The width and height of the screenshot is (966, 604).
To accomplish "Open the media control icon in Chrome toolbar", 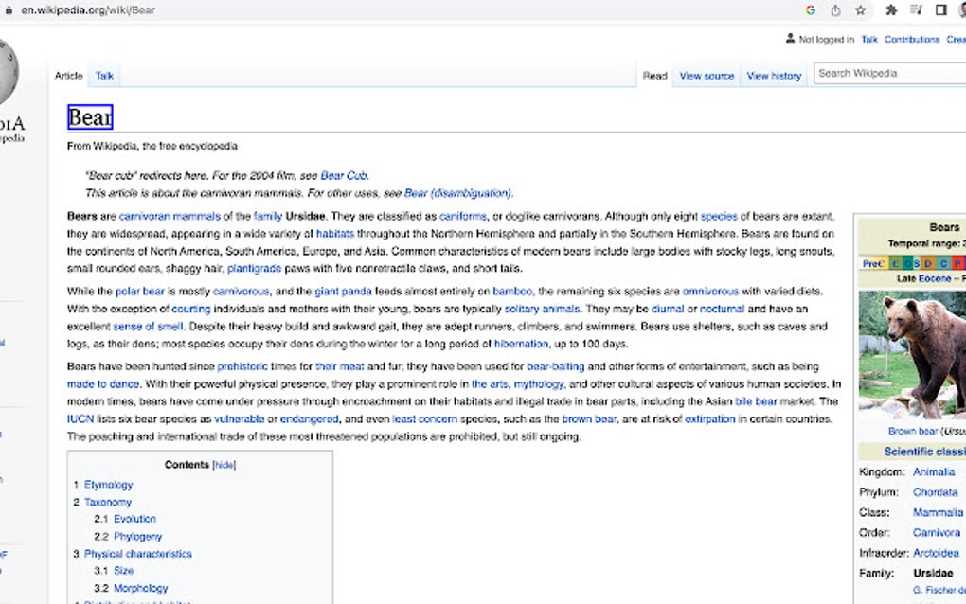I will coord(916,9).
